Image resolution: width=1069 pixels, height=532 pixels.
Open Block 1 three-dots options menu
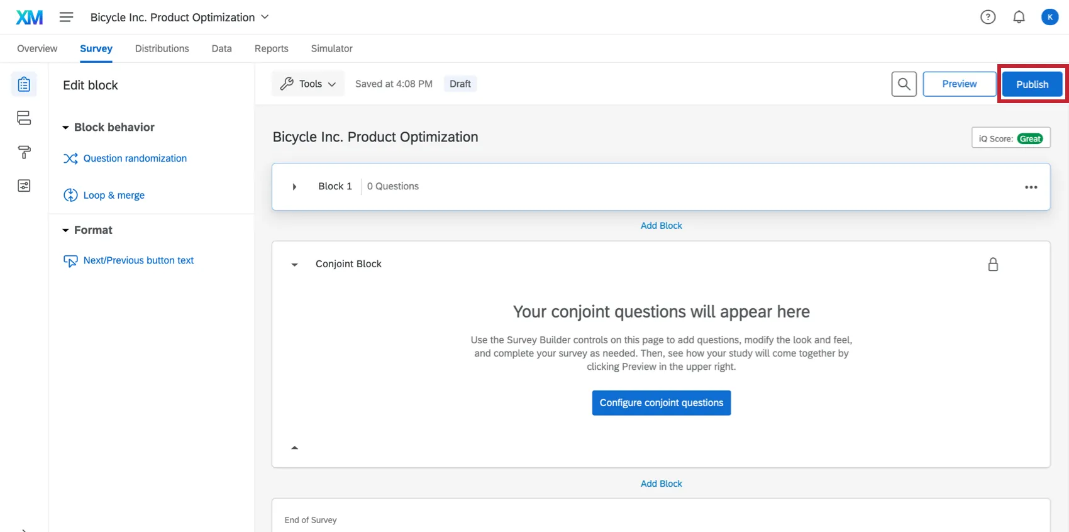(x=1031, y=187)
